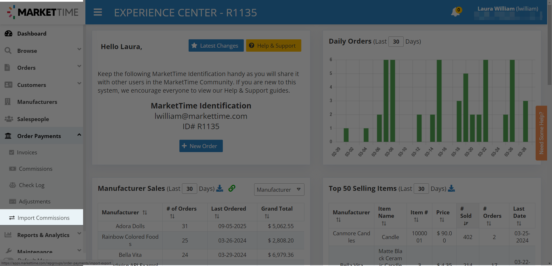
Task: Click the Daily Orders days input field
Action: (x=396, y=42)
